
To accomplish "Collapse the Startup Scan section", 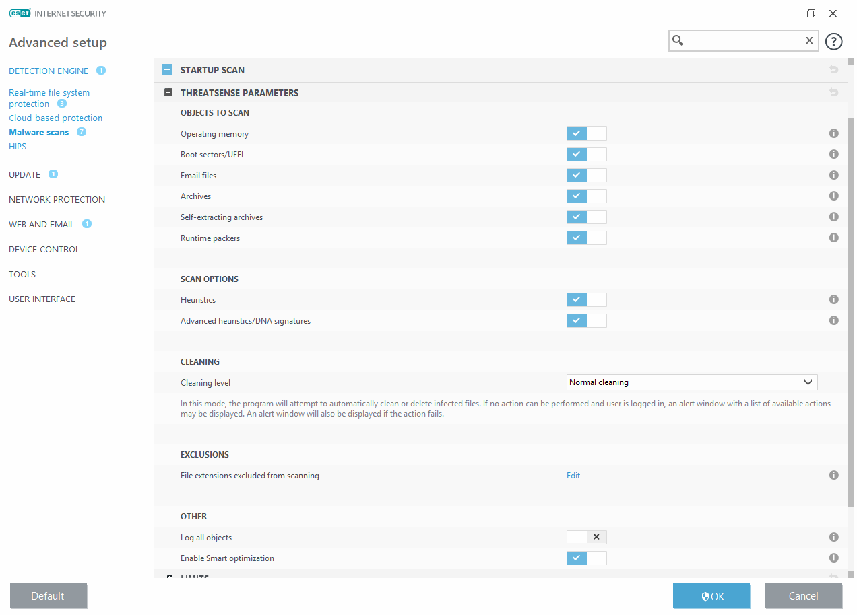I will (x=168, y=70).
